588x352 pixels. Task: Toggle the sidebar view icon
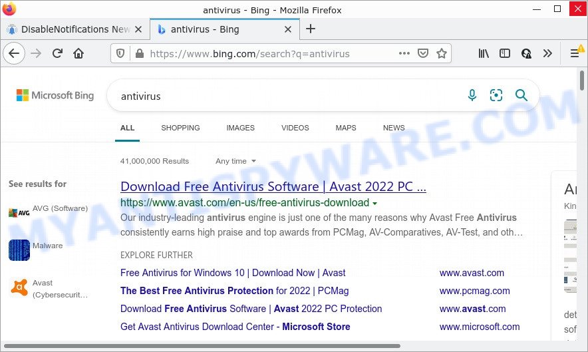point(505,54)
